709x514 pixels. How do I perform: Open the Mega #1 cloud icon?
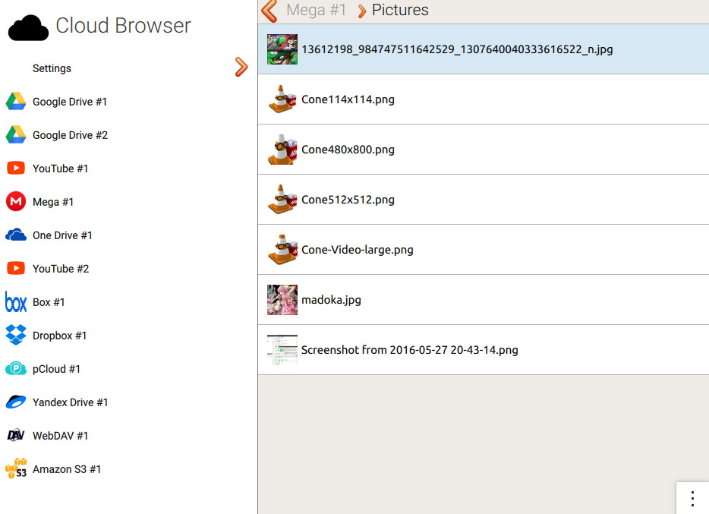coord(16,202)
